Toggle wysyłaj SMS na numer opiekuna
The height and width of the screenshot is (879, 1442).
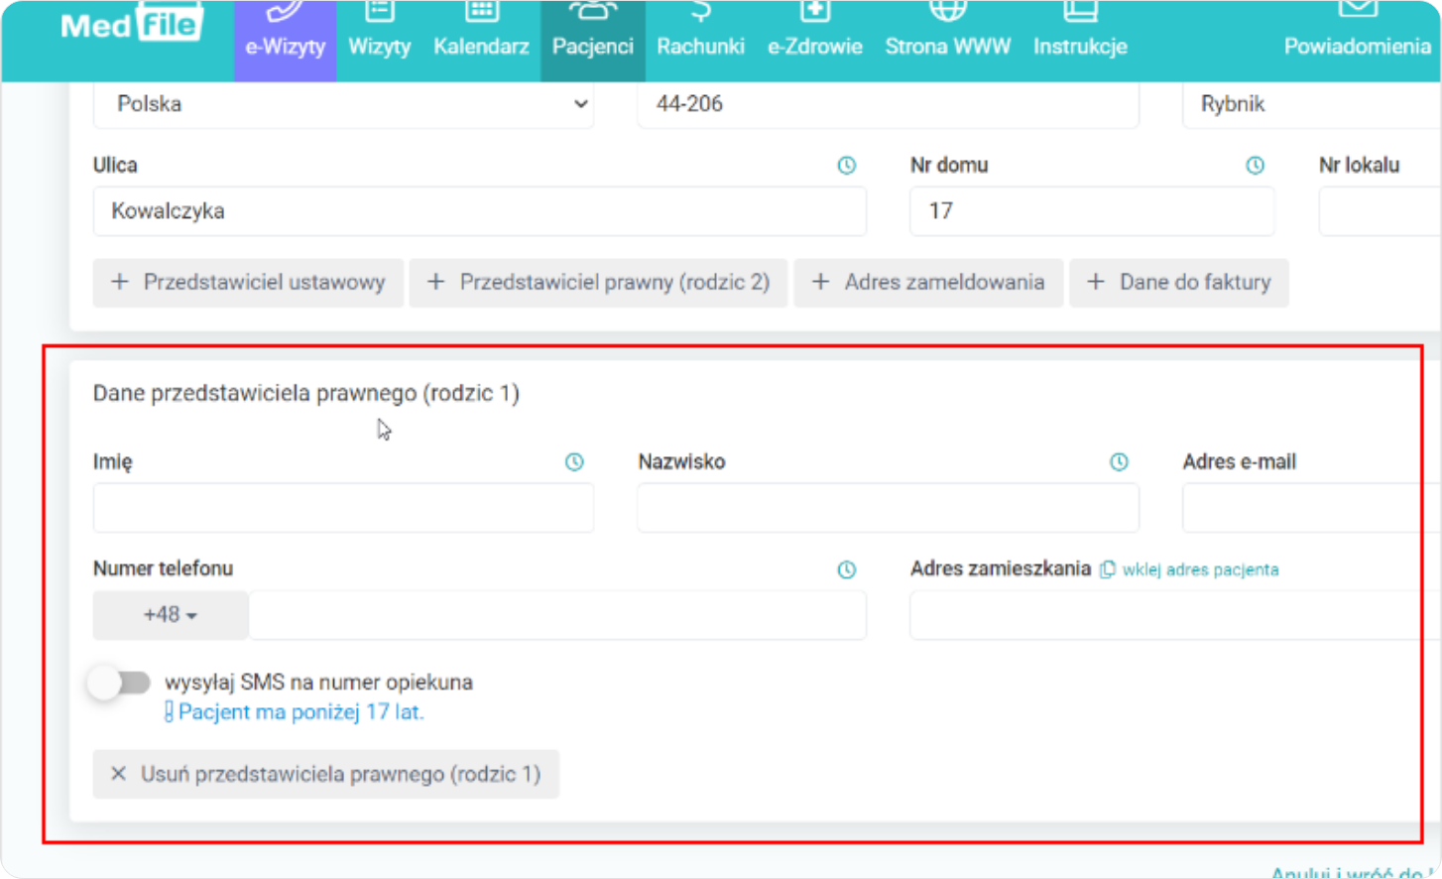[x=118, y=683]
